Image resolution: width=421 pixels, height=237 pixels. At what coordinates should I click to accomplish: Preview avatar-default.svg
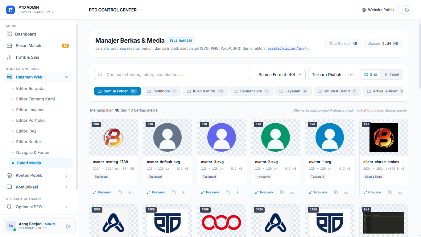click(156, 192)
